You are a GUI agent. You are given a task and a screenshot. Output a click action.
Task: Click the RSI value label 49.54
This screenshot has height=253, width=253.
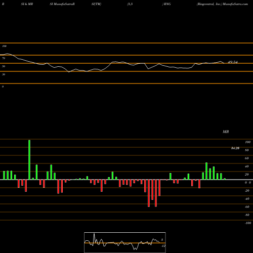pos(233,62)
